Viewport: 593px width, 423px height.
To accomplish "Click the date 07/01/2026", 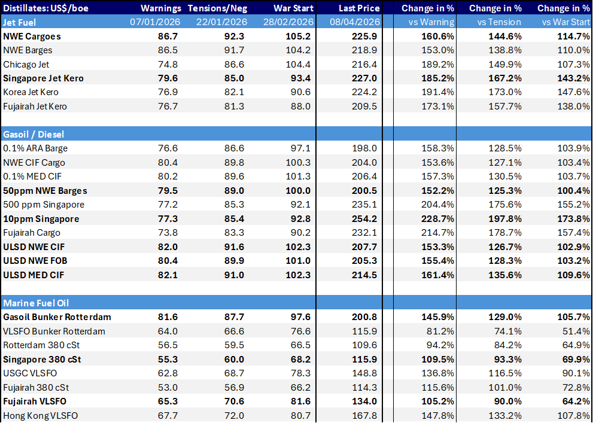I will click(x=155, y=22).
